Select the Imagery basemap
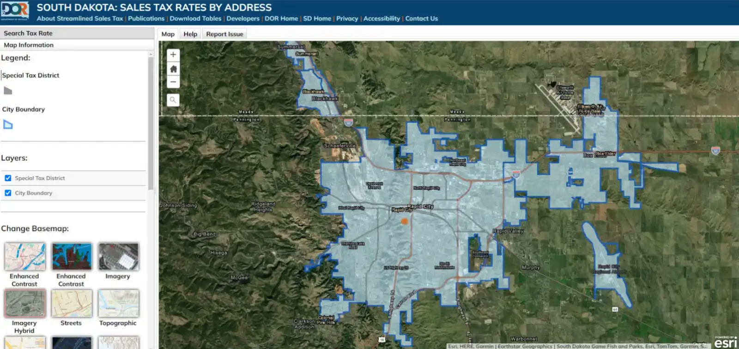 point(118,257)
